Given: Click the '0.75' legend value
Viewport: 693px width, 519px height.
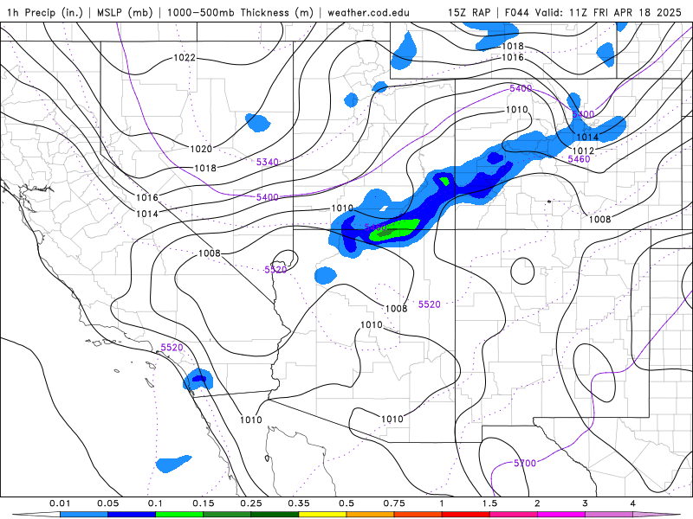Looking at the screenshot, I should tap(394, 503).
